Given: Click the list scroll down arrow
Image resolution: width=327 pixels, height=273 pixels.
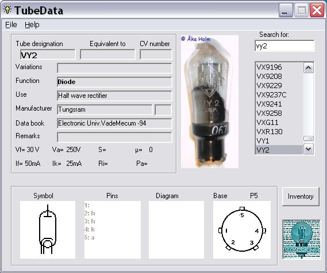Looking at the screenshot, I should (x=309, y=149).
